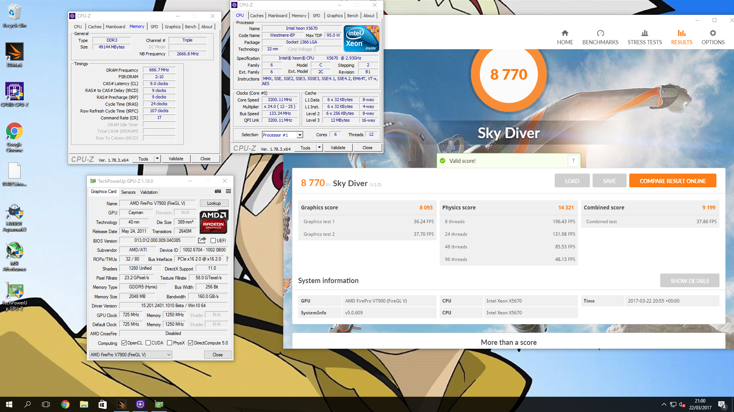This screenshot has height=412, width=734.
Task: Toggle CUDA checkbox in GPU-Z
Action: coord(148,343)
